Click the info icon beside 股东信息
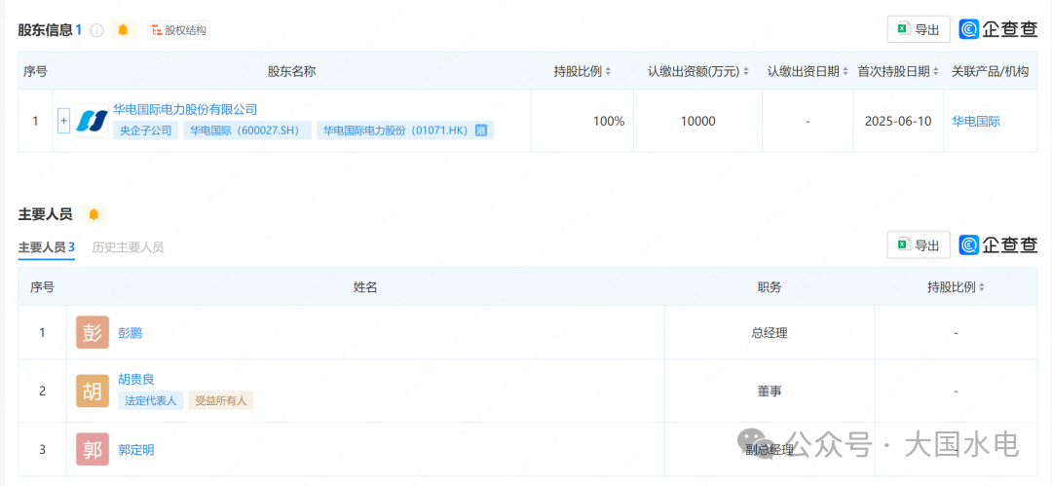The image size is (1052, 486). pyautogui.click(x=96, y=30)
